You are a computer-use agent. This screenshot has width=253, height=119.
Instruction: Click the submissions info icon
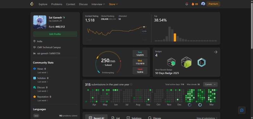pos(131,84)
